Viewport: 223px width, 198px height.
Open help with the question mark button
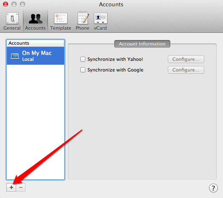213,188
